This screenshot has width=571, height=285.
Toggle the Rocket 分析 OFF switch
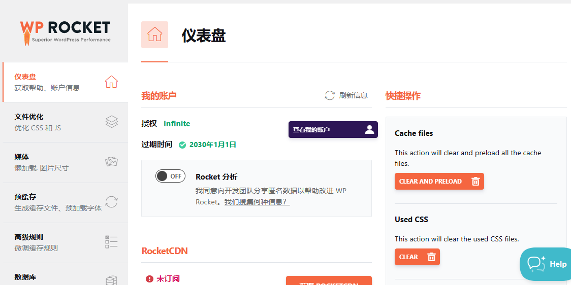pos(170,176)
